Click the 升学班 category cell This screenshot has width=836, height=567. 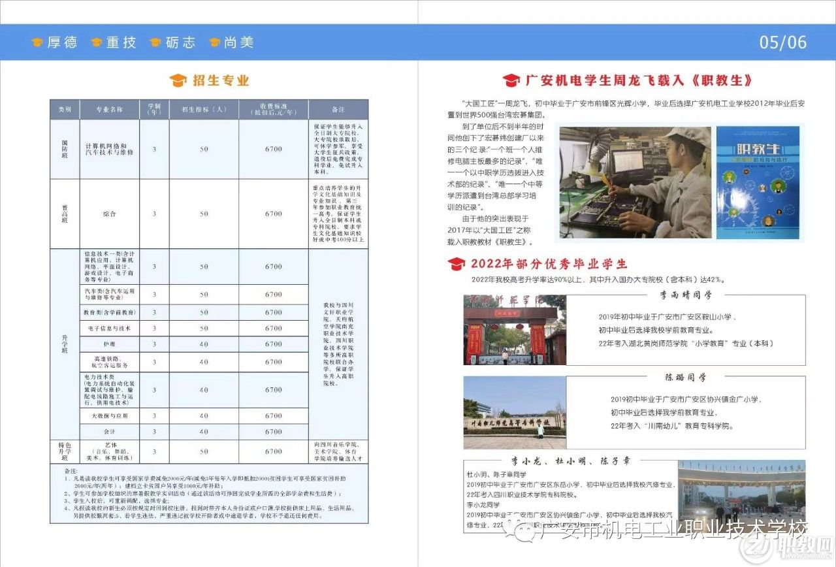pyautogui.click(x=65, y=344)
